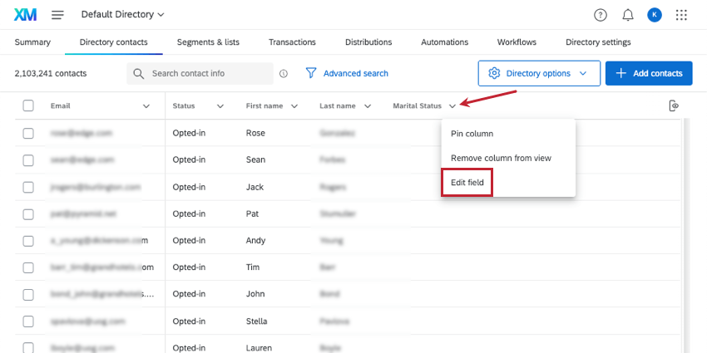Image resolution: width=707 pixels, height=353 pixels.
Task: Click the first name Tim
Action: 253,267
